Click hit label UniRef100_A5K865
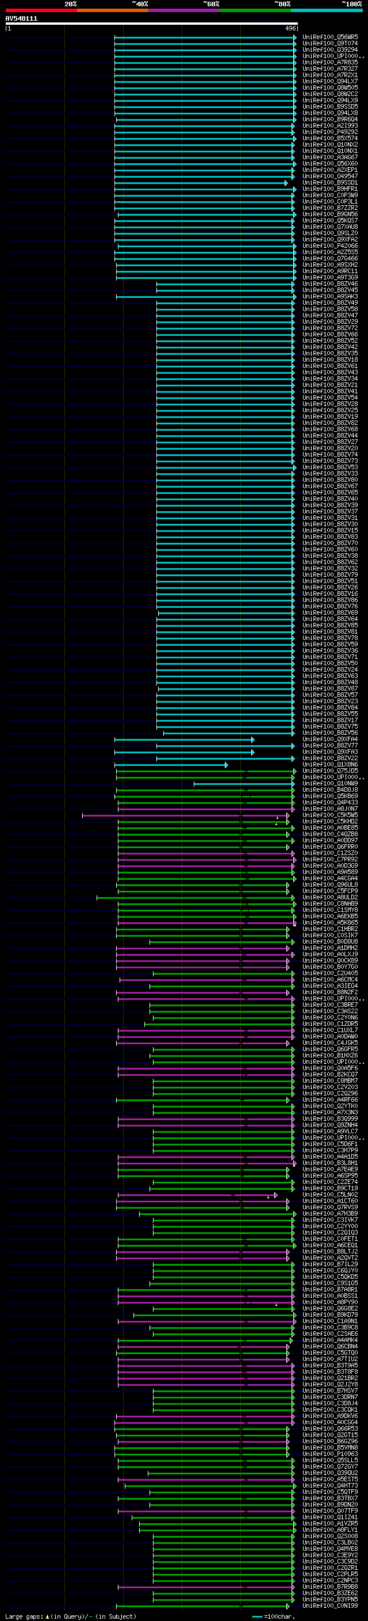 tap(330, 922)
